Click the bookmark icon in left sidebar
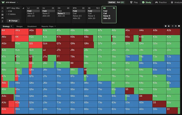This screenshot has width=182, height=115. 2,8
